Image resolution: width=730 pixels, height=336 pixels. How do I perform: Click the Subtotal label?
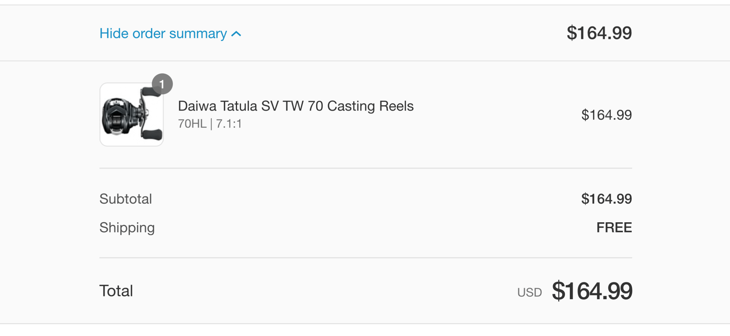pos(125,199)
